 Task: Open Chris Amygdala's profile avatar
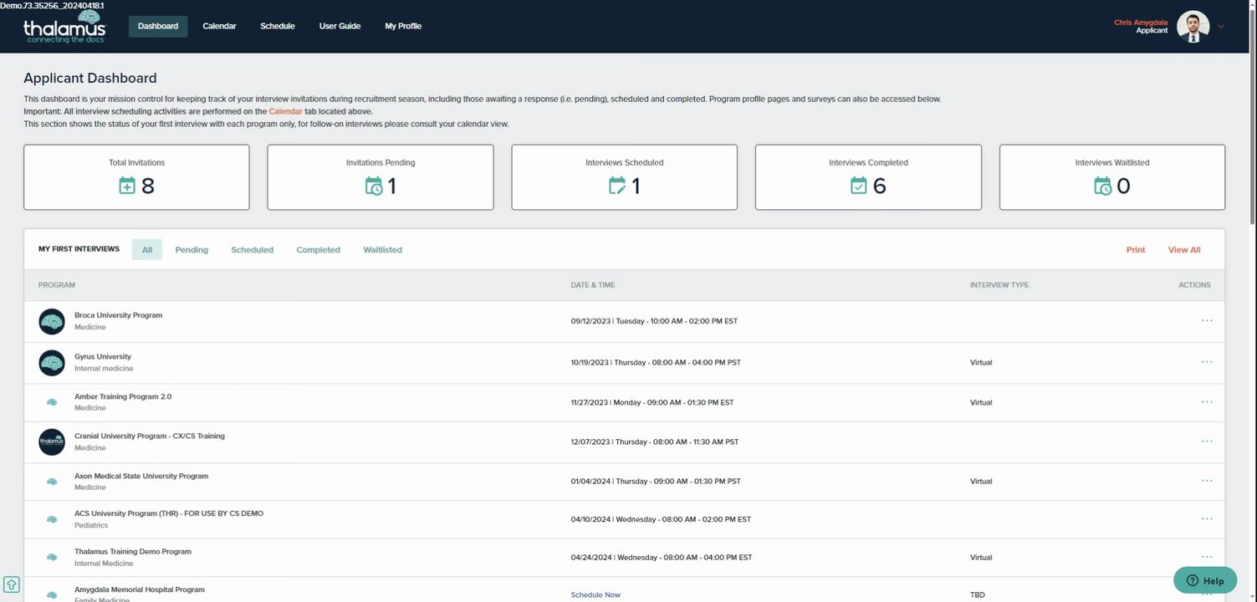coord(1193,26)
